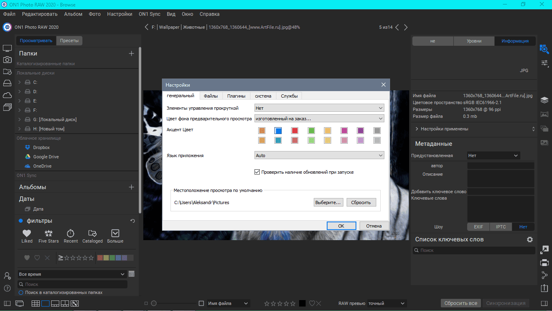The height and width of the screenshot is (311, 552).
Task: Add a new folder with Папки plus
Action: pyautogui.click(x=131, y=53)
